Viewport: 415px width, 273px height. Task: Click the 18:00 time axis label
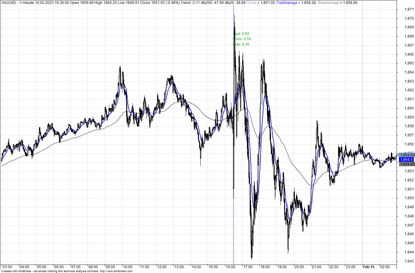pyautogui.click(x=265, y=267)
